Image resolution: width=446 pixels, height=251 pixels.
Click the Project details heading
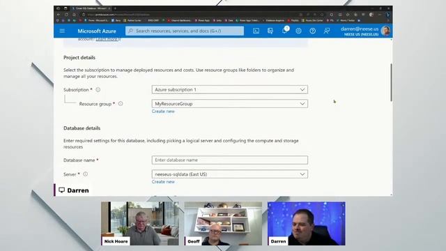pos(79,57)
